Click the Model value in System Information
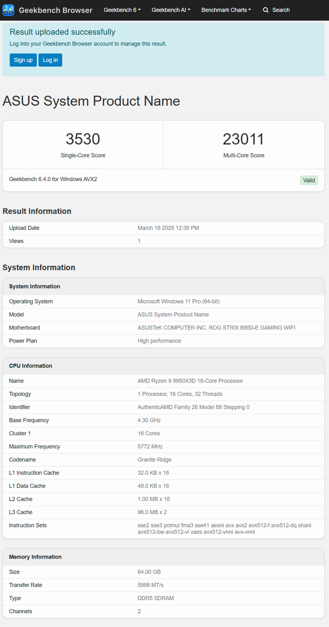Viewport: 329px width, 627px height. click(173, 315)
